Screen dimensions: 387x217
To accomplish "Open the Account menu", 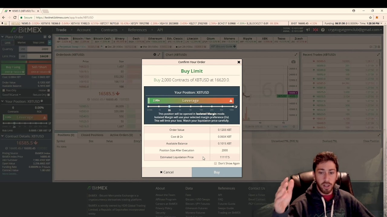I will [84, 30].
